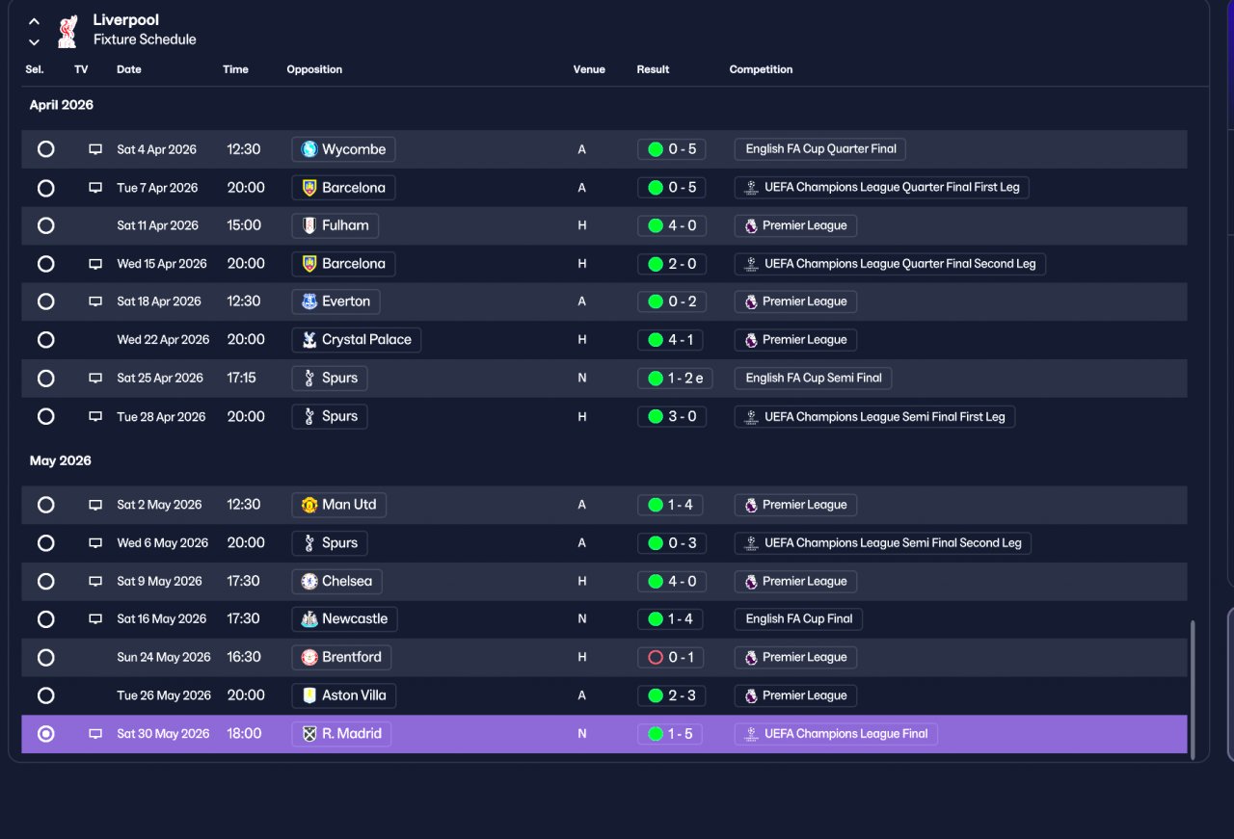The image size is (1234, 839).
Task: Click TV icon on Sat 9 May Chelsea row
Action: (x=95, y=582)
